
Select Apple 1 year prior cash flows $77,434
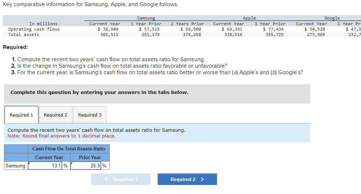point(273,29)
